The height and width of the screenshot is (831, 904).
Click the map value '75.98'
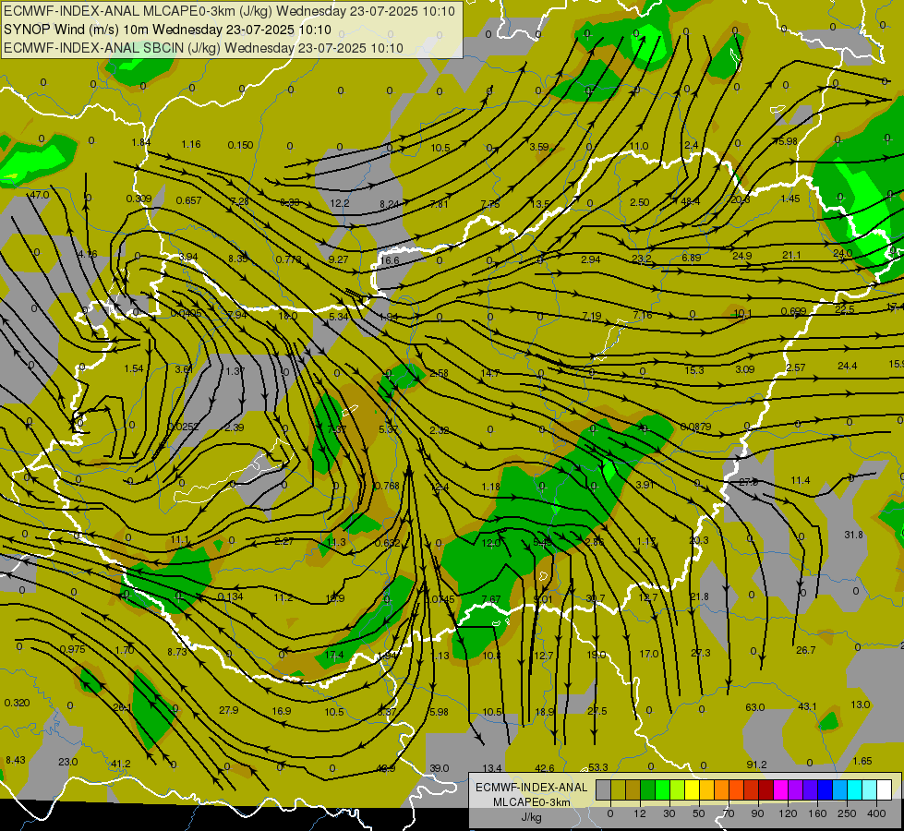pyautogui.click(x=785, y=141)
